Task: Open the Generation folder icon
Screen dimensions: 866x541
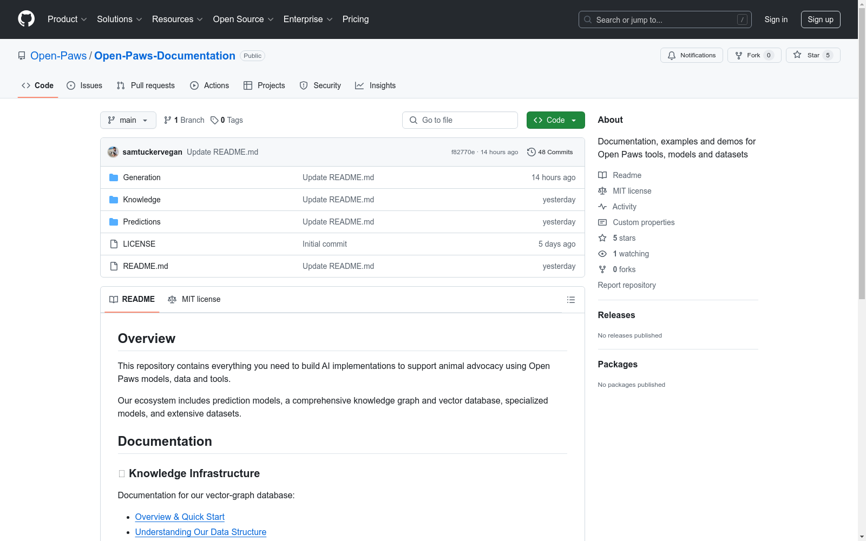Action: (114, 177)
